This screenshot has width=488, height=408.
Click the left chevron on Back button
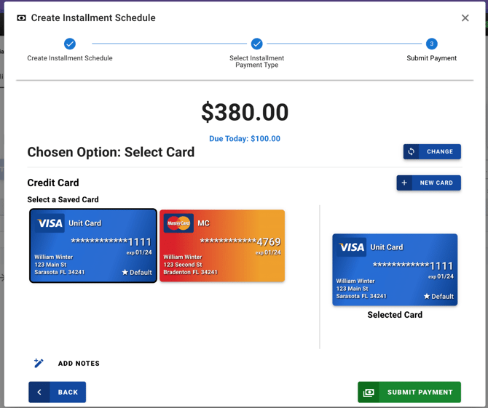click(x=39, y=393)
